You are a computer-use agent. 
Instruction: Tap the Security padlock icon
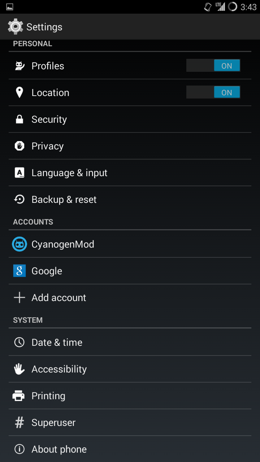pos(19,119)
